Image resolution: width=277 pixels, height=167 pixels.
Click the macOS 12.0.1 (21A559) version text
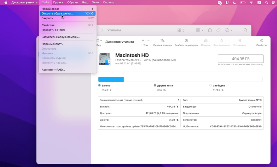128,63
